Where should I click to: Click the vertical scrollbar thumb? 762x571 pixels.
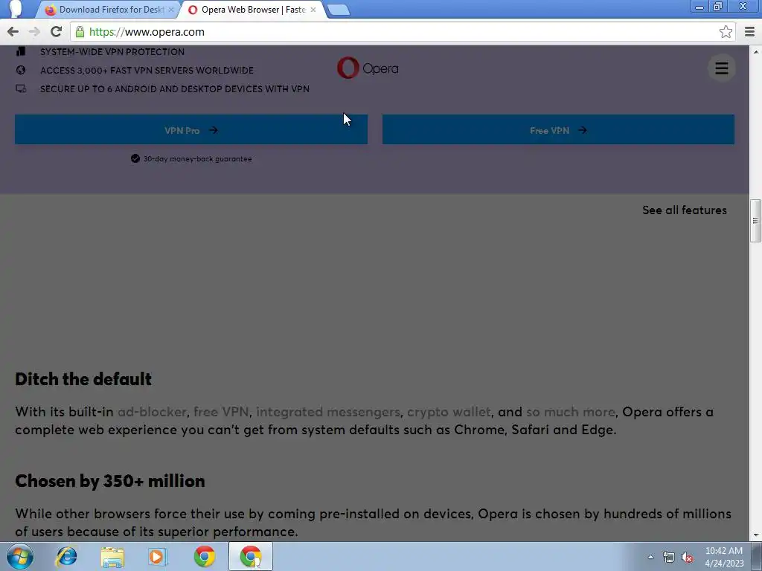pos(756,220)
